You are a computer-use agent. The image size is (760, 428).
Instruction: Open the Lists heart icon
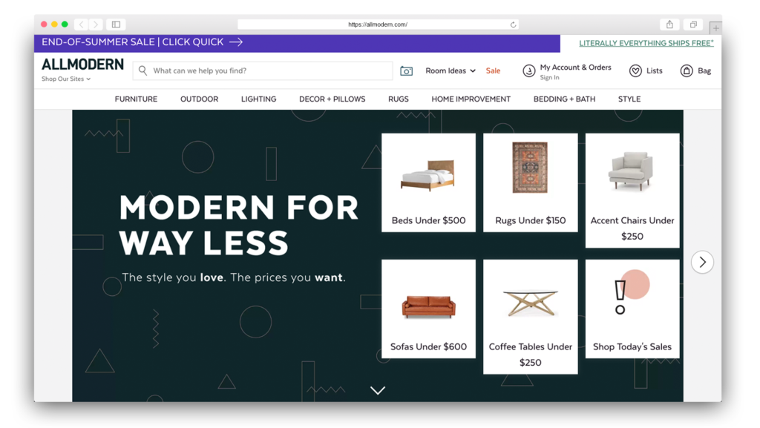(635, 70)
